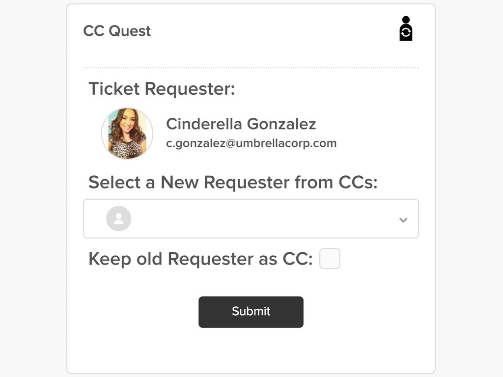Click the chevron icon in the requester field
This screenshot has height=377, width=503.
tap(403, 220)
